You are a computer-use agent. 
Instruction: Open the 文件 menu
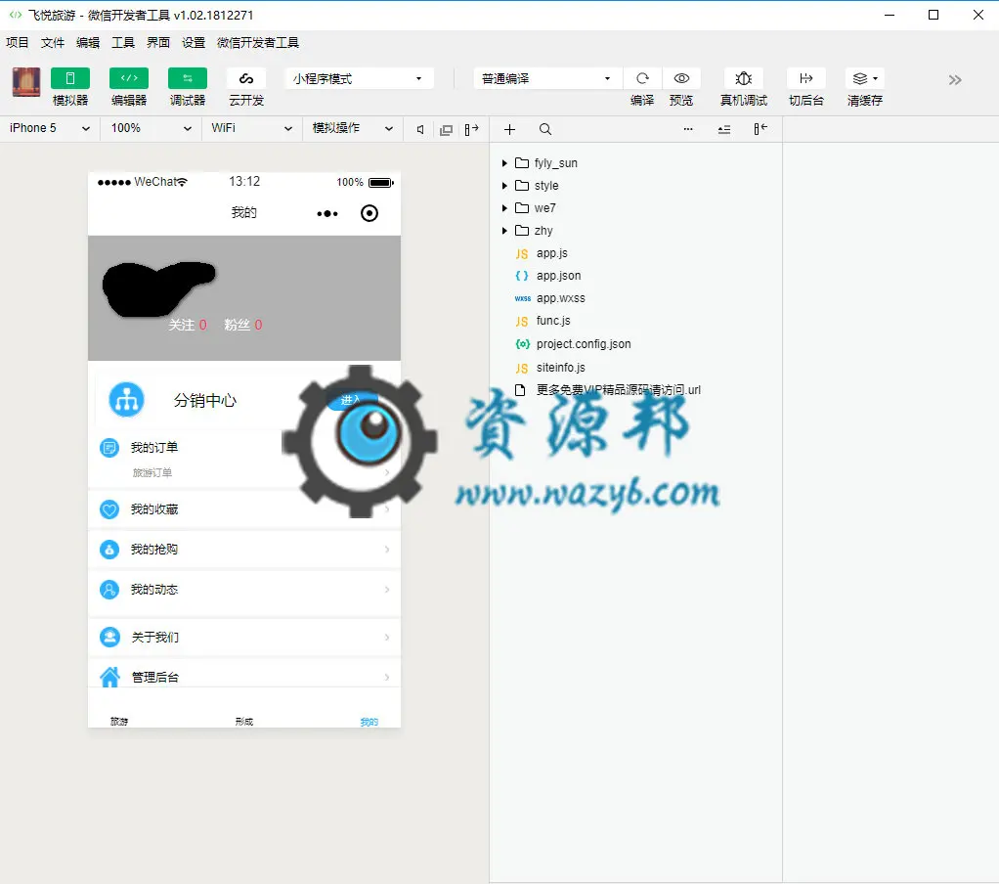(52, 43)
